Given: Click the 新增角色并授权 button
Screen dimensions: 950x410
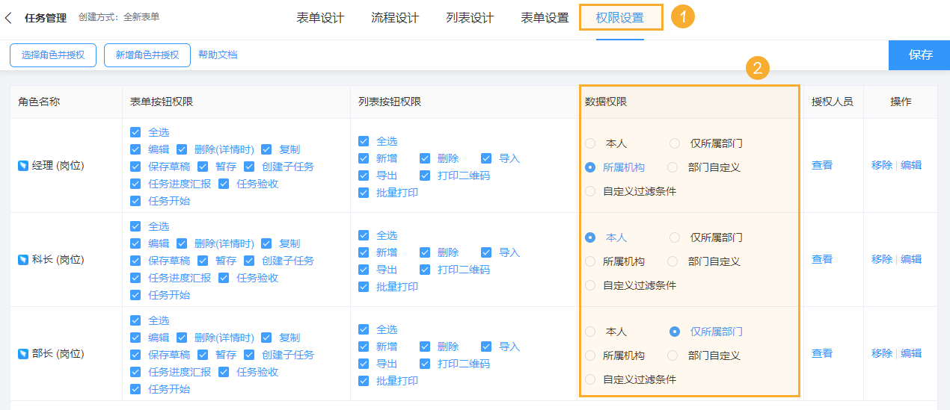Looking at the screenshot, I should (147, 55).
